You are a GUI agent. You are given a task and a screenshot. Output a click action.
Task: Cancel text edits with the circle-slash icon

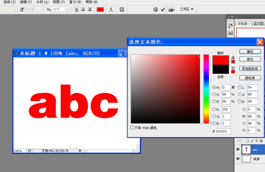tap(155, 9)
